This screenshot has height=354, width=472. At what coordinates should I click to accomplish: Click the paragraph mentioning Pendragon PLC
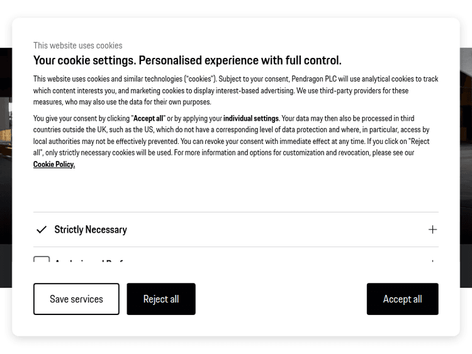tap(235, 91)
